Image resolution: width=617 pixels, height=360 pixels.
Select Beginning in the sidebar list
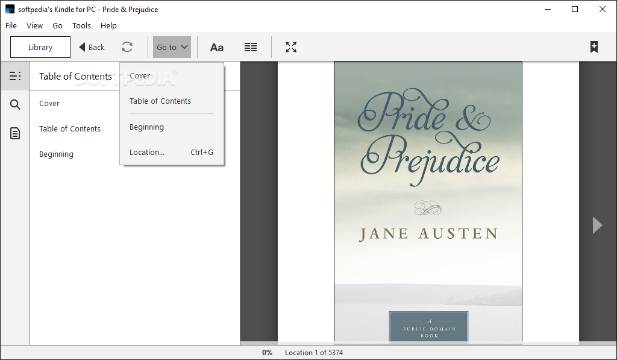[56, 154]
